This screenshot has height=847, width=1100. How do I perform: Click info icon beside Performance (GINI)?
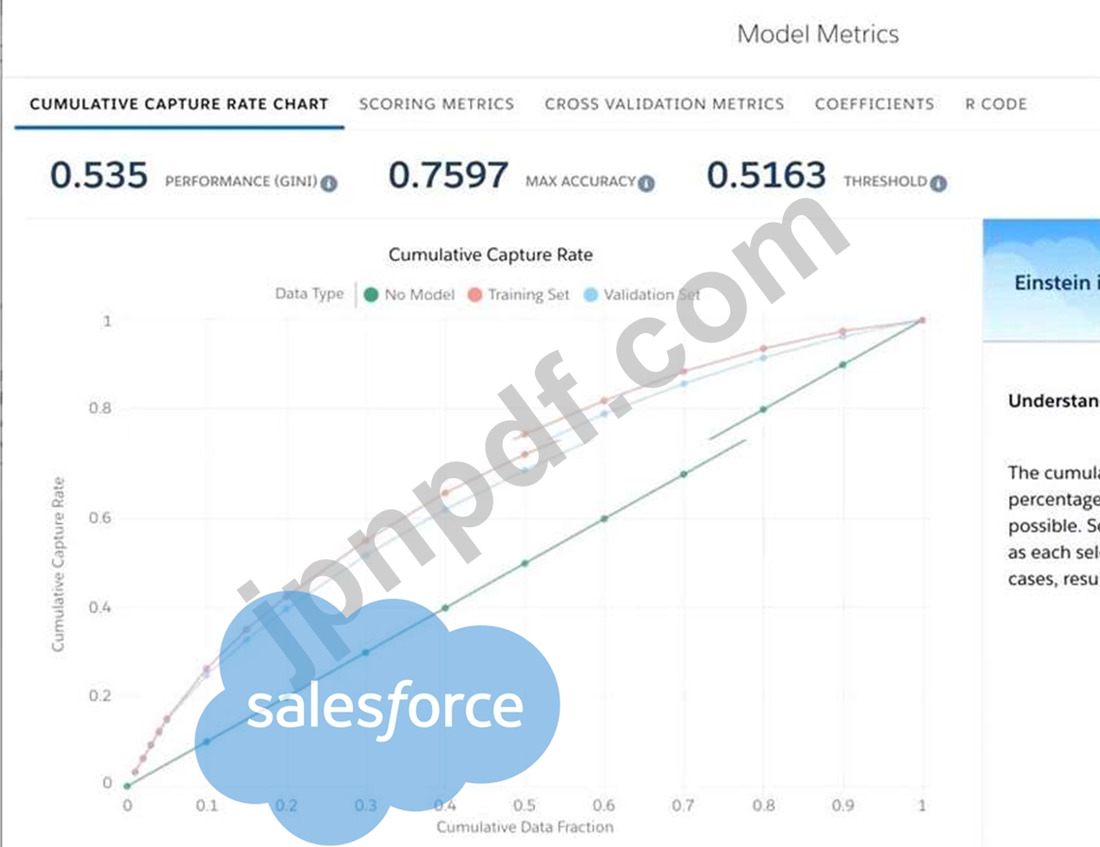(x=328, y=184)
